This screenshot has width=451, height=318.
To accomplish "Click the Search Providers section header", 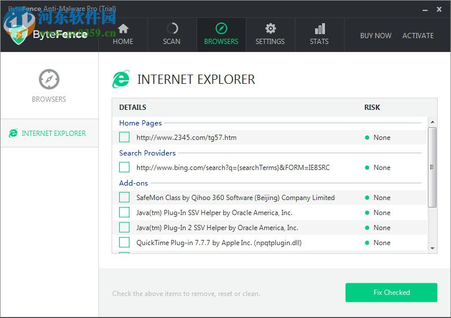I will 147,153.
